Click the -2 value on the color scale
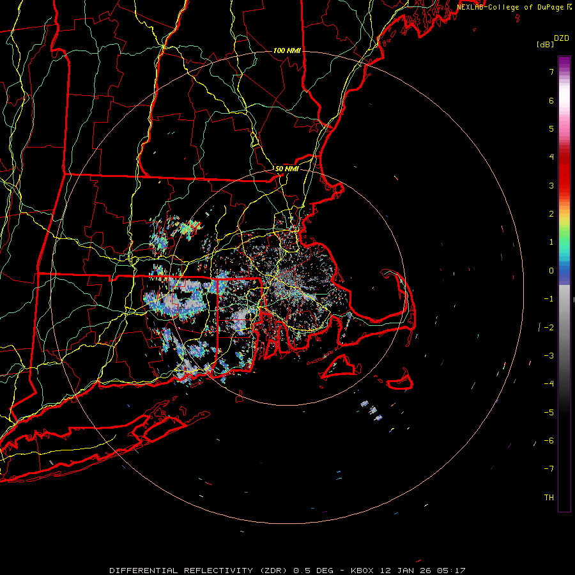The image size is (575, 575). point(549,327)
